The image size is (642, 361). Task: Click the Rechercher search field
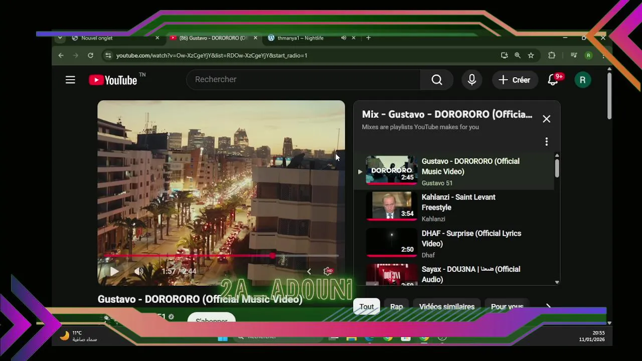[303, 80]
